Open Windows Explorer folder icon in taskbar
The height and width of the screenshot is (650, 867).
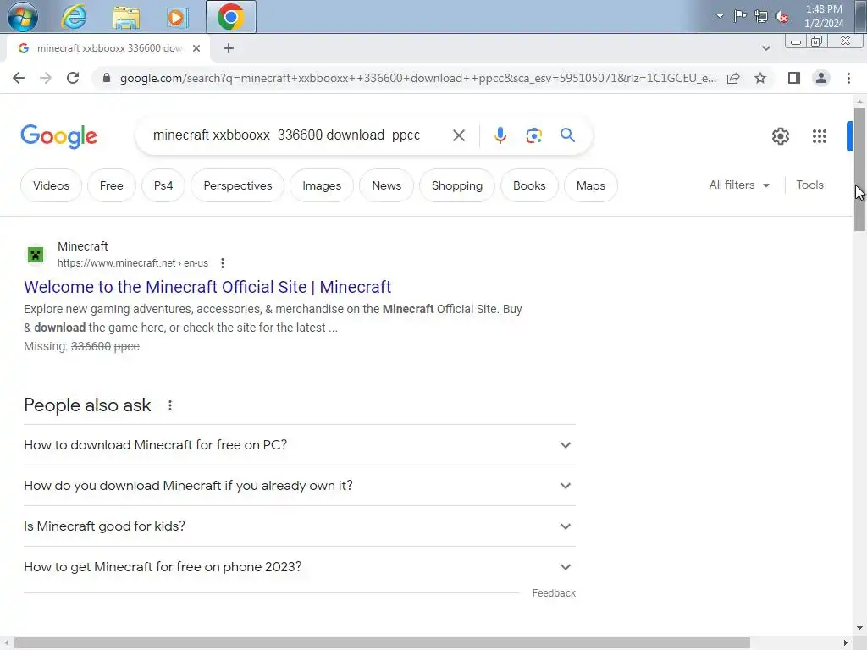[126, 17]
